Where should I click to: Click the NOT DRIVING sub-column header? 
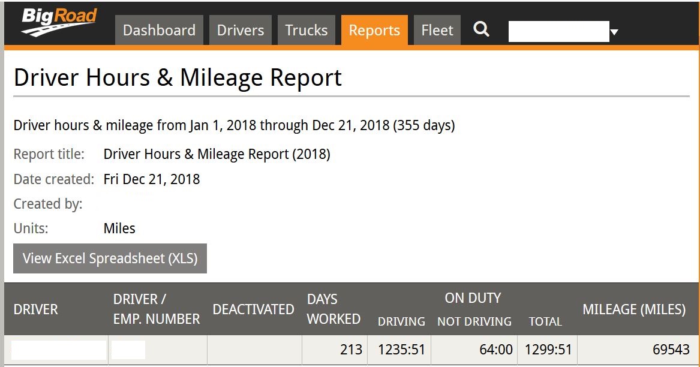tap(474, 322)
